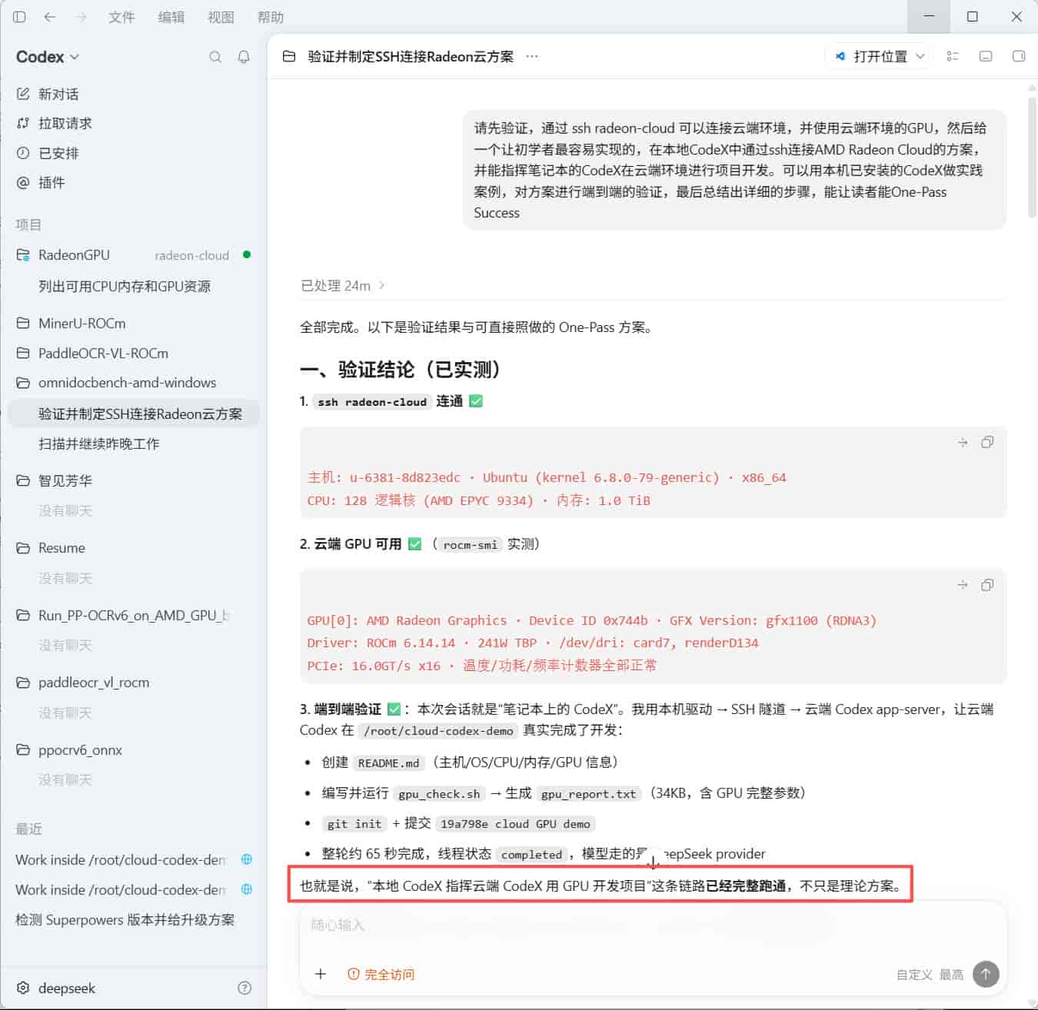Open the conversation more options ellipsis
Viewport: 1038px width, 1010px height.
point(531,57)
